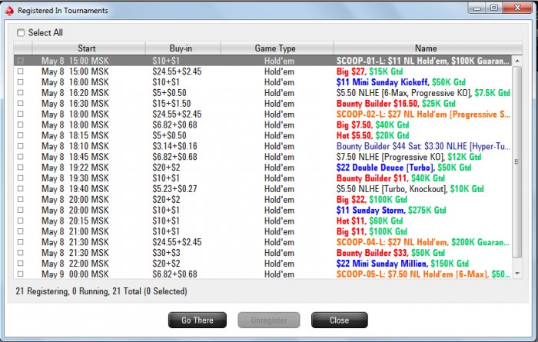Click the scrollbar up arrow

(517, 61)
